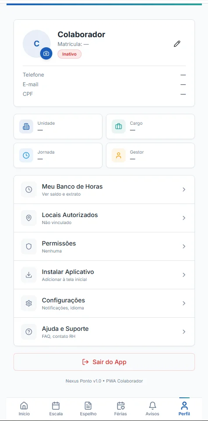208x421 pixels.
Task: Click the Ajuda e Suporte title
Action: pos(65,329)
